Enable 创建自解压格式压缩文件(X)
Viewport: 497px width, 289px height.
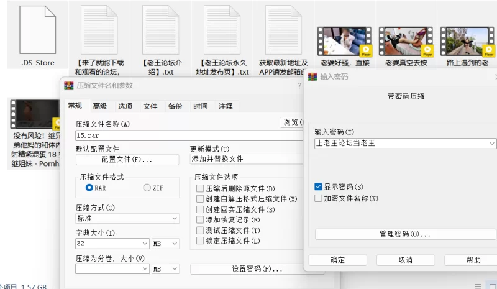(199, 199)
